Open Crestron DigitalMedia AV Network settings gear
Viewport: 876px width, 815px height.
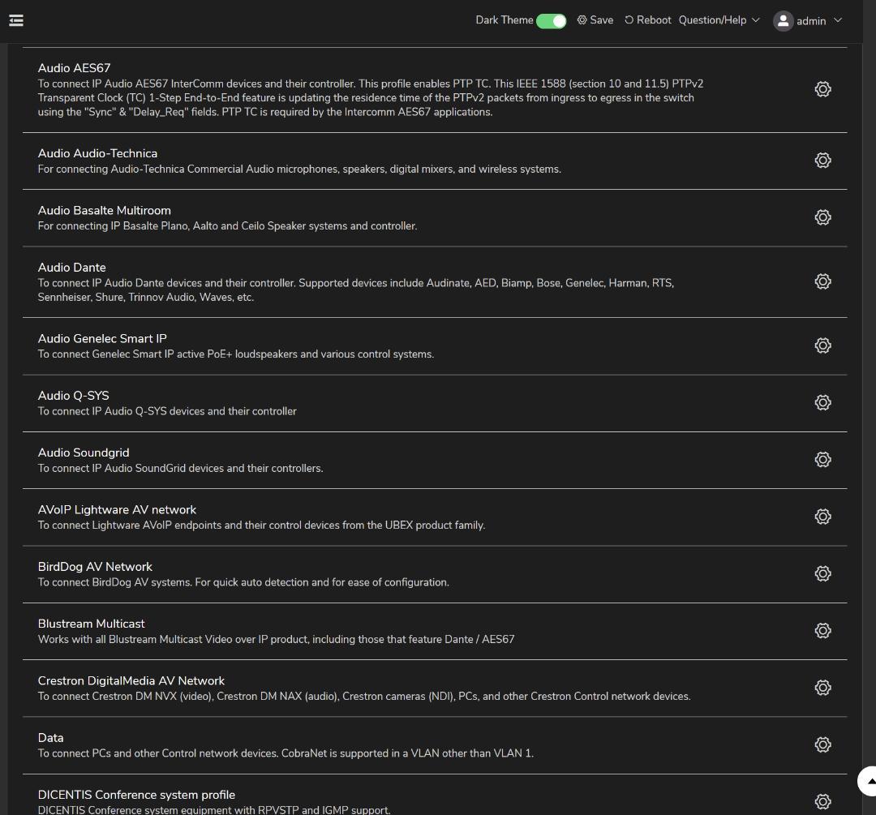pos(822,688)
